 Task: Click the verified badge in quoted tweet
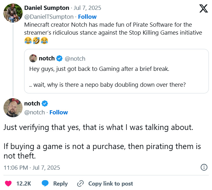(59, 58)
